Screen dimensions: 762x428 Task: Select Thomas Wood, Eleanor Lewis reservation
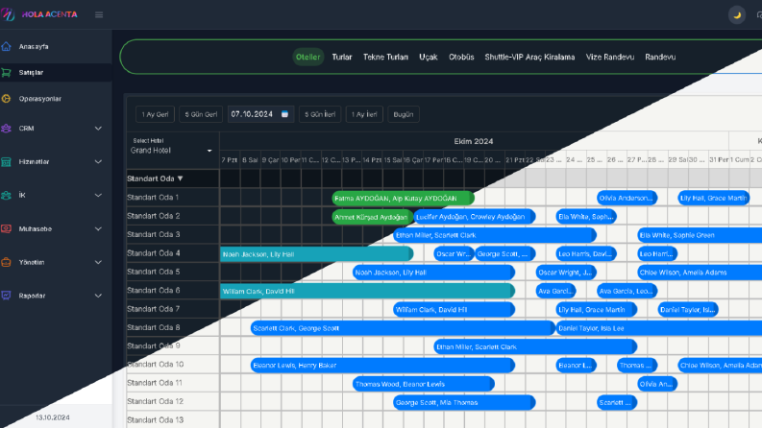pos(423,384)
